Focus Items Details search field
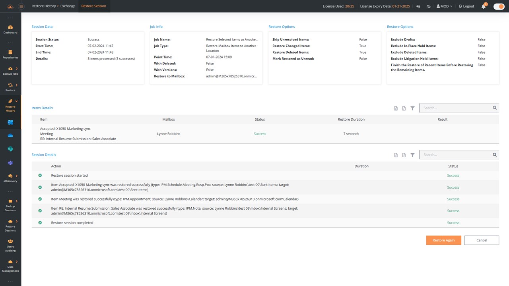The height and width of the screenshot is (286, 509). 455,108
